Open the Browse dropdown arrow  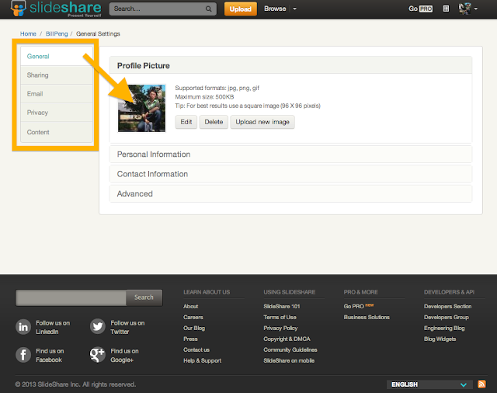(295, 9)
